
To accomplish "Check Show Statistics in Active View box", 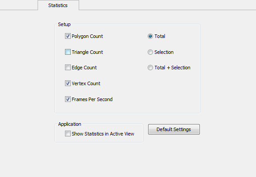I will click(68, 134).
